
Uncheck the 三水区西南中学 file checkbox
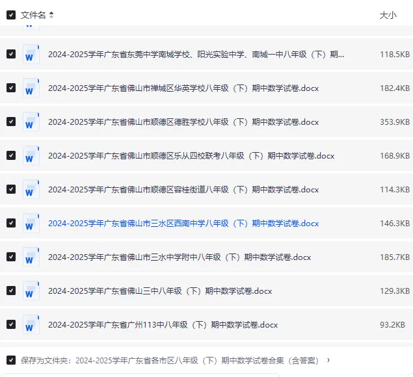click(11, 223)
